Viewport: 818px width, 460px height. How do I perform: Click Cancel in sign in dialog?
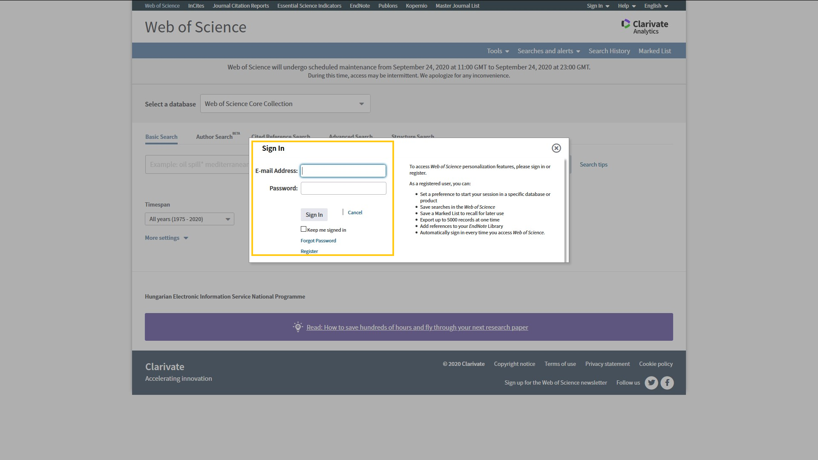tap(355, 213)
